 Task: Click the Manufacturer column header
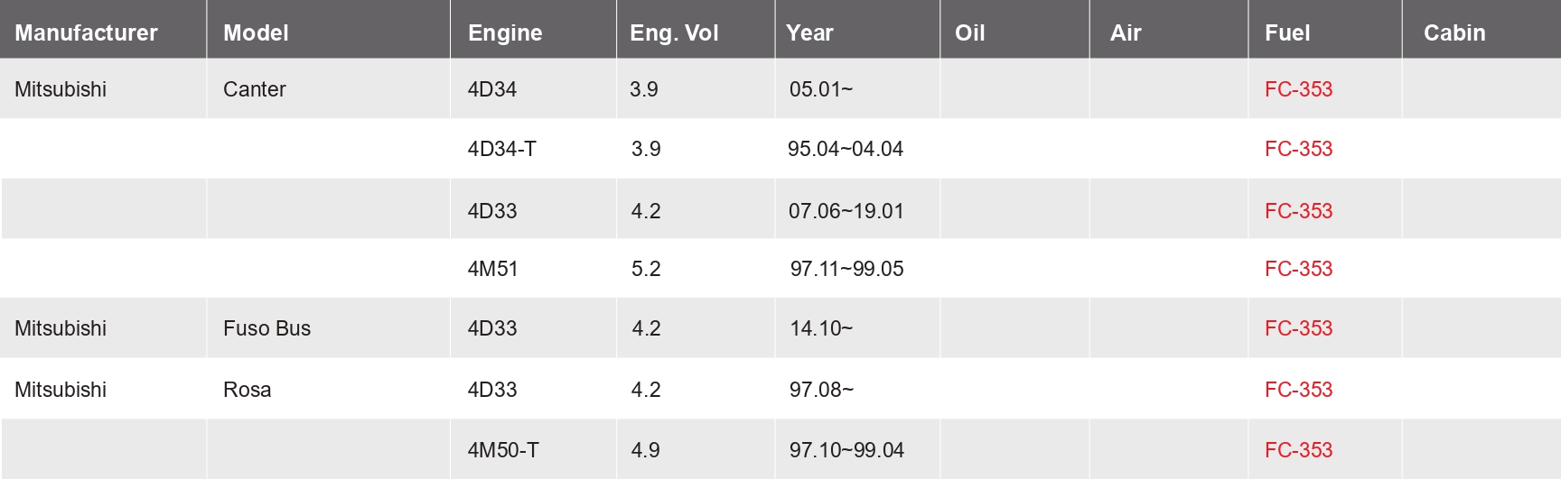pos(86,33)
